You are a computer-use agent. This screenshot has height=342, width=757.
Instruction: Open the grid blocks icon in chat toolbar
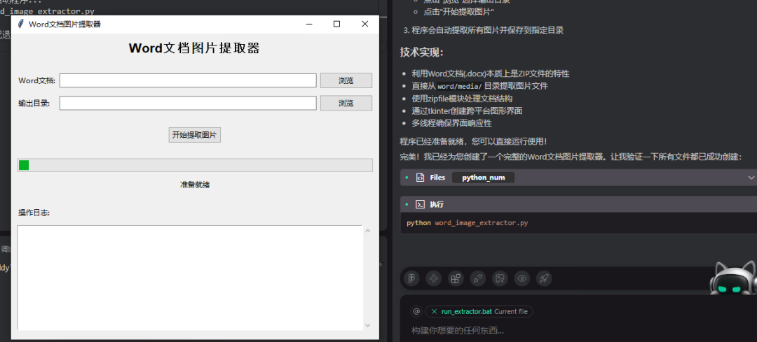(456, 278)
